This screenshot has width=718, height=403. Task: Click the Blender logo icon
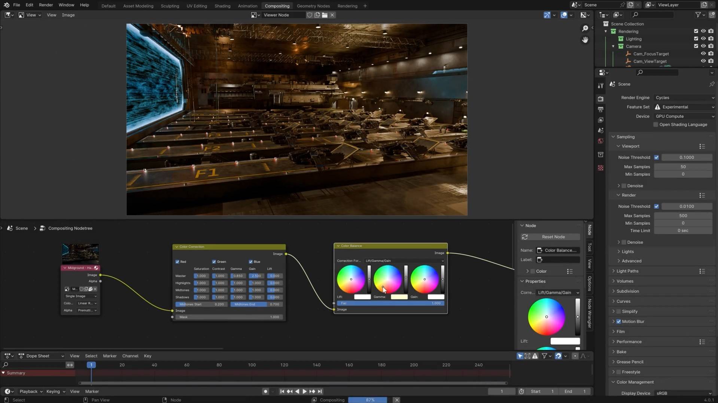(x=6, y=5)
